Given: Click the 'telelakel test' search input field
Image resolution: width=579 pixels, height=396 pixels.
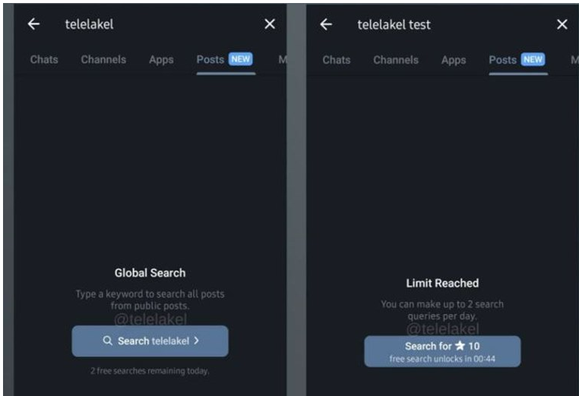Looking at the screenshot, I should pos(452,25).
